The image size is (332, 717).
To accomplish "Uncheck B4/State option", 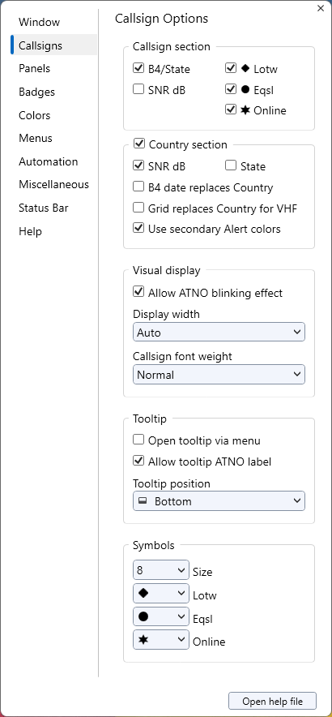I will click(138, 69).
